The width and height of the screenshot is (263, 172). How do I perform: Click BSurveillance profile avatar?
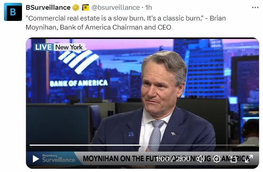coord(13,12)
